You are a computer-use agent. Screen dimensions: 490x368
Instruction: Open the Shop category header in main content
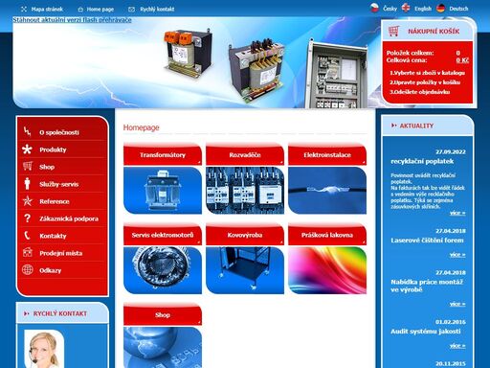point(163,314)
